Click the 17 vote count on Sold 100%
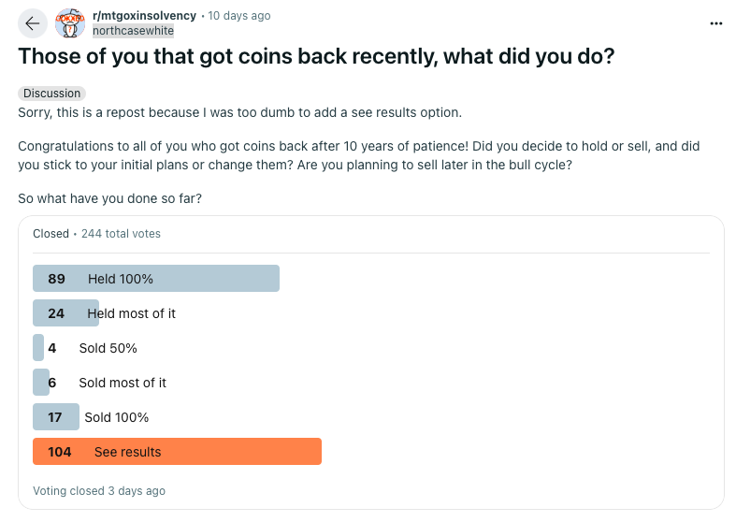Screen dimensions: 736x522 pyautogui.click(x=55, y=417)
